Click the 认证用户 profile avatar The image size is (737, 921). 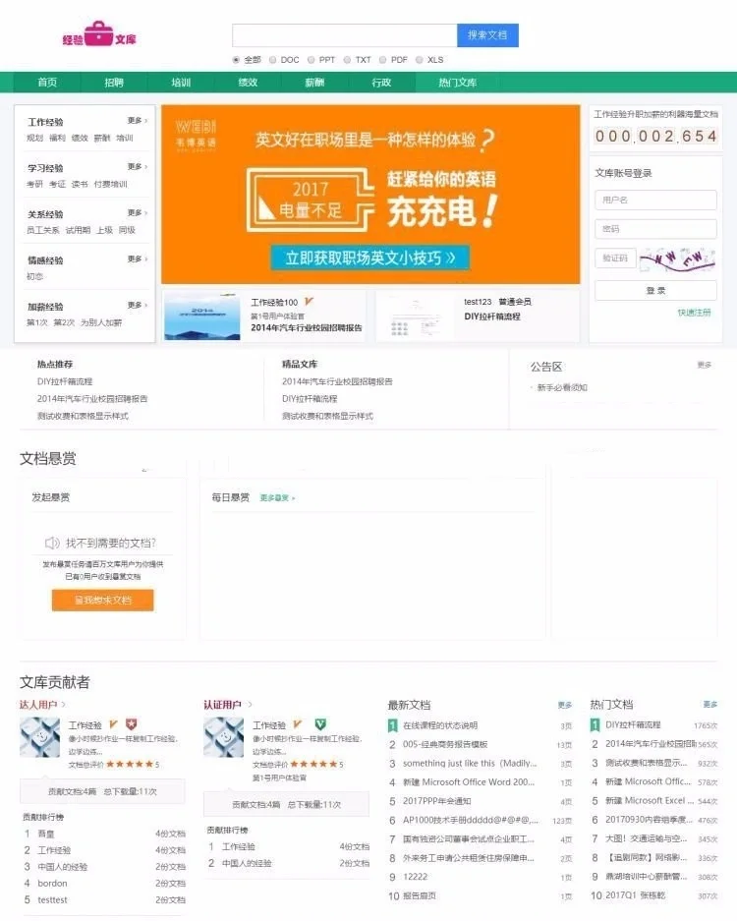223,737
